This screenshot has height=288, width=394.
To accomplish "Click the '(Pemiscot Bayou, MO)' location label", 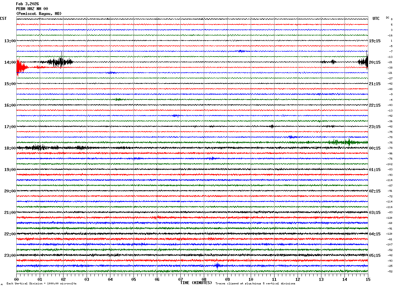I will (x=39, y=14).
